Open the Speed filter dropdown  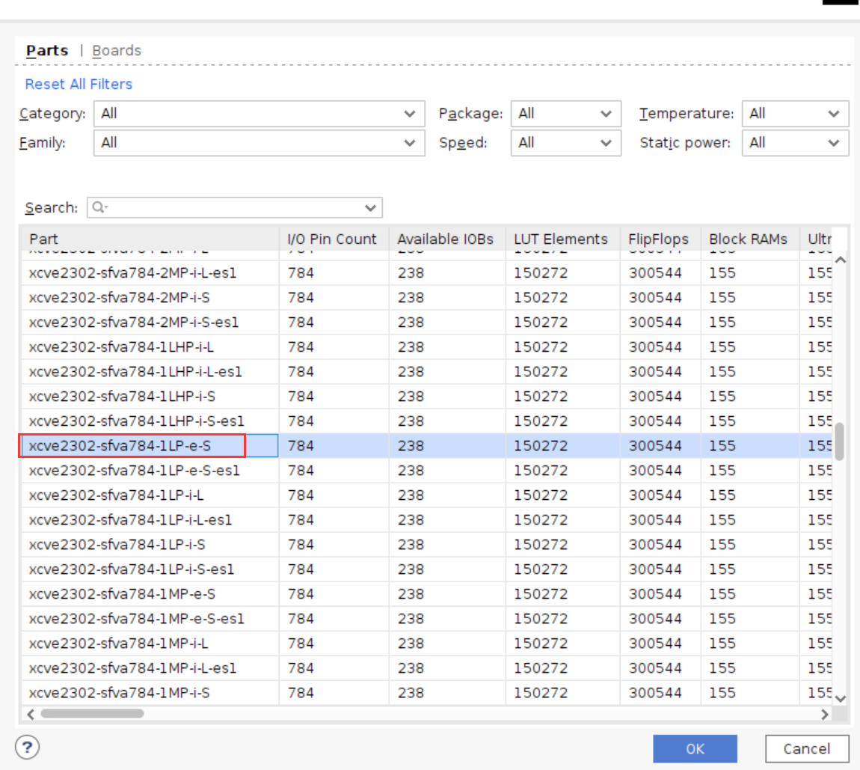pos(566,143)
